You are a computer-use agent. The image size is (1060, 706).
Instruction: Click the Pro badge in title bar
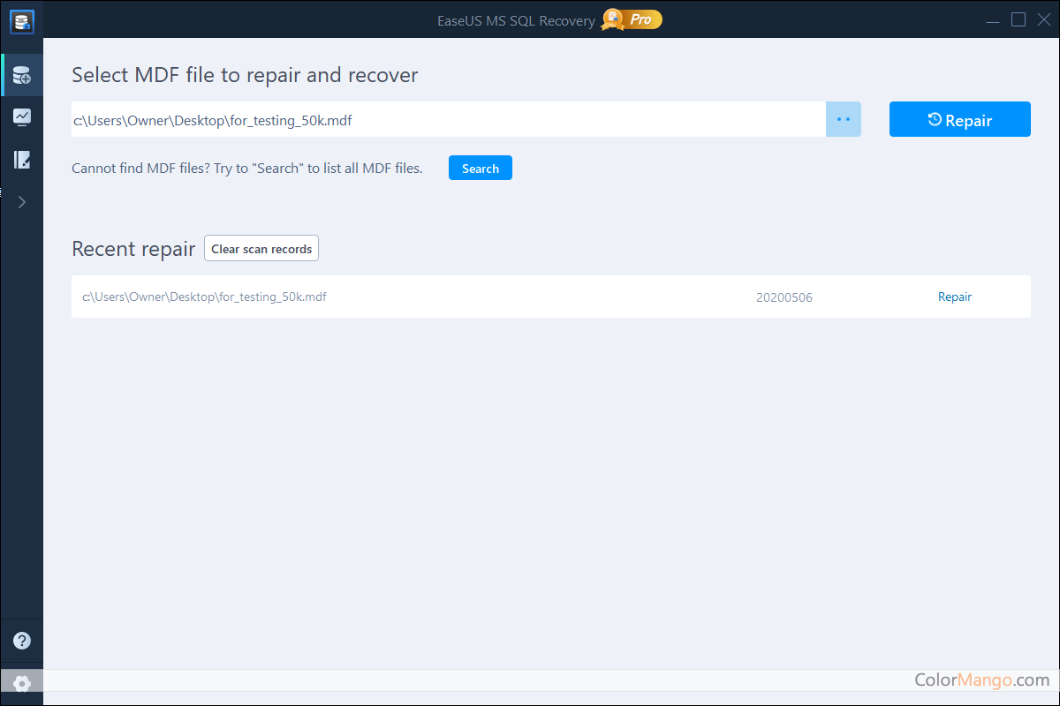[x=632, y=19]
